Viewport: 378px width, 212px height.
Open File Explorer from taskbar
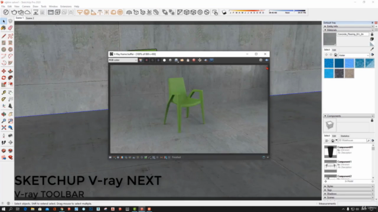(32, 209)
